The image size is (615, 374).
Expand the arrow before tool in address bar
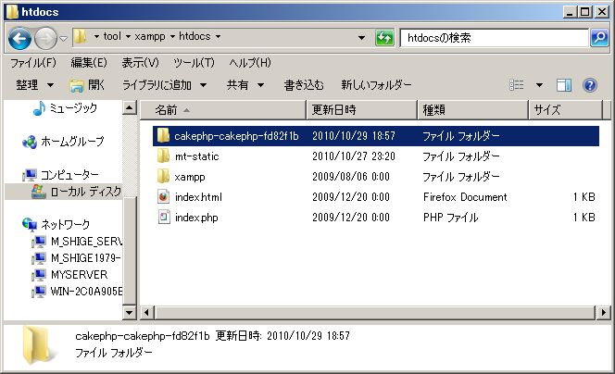pos(96,37)
